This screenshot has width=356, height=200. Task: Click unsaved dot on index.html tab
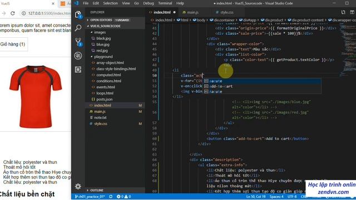174,12
